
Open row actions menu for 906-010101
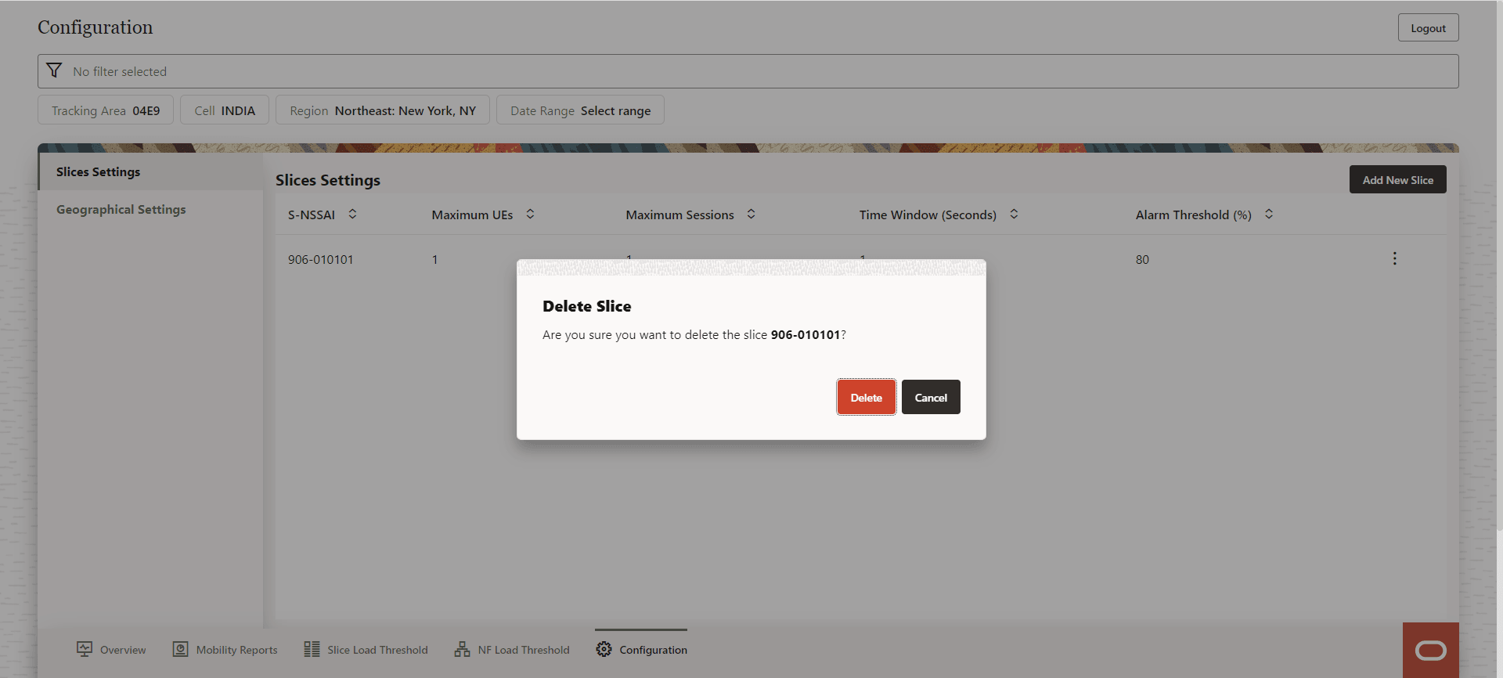point(1394,258)
